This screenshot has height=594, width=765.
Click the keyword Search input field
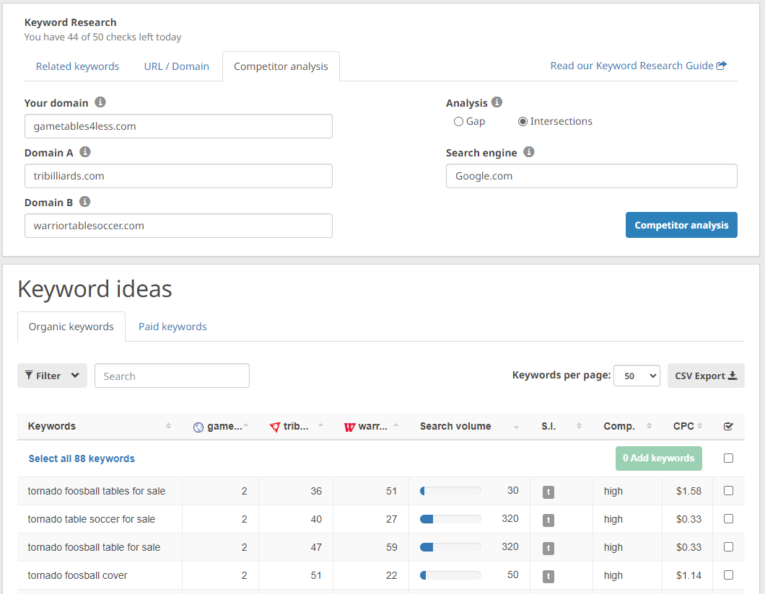point(172,376)
